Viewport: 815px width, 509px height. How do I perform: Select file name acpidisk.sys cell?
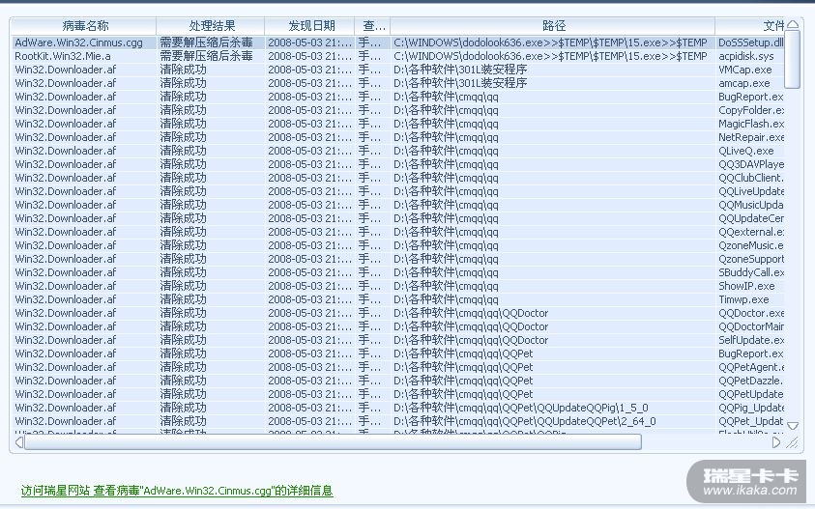(745, 56)
